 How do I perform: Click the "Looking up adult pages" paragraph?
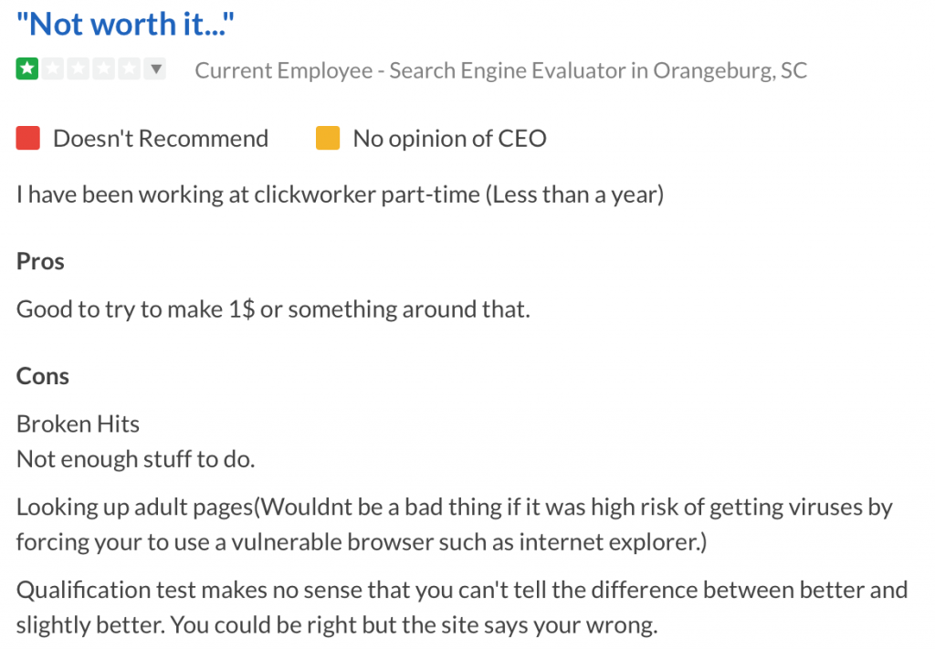[x=455, y=525]
